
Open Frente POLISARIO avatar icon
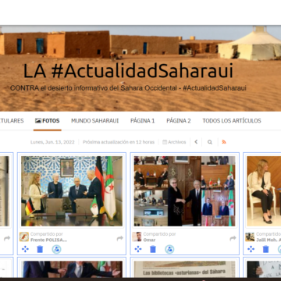point(24,237)
